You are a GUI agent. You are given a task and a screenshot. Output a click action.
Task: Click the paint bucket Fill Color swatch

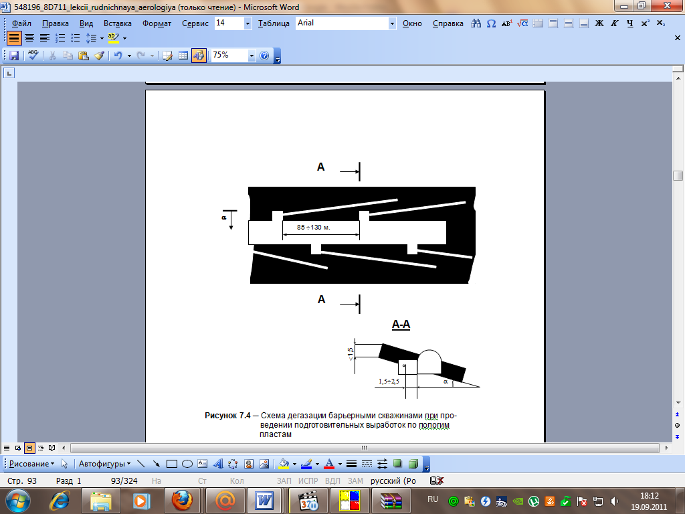coord(284,464)
